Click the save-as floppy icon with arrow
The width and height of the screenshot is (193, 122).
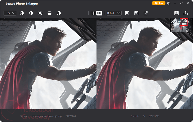coord(136,13)
